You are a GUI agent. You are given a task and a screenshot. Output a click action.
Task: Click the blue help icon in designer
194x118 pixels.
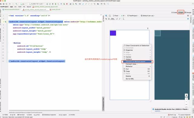(x=188, y=19)
